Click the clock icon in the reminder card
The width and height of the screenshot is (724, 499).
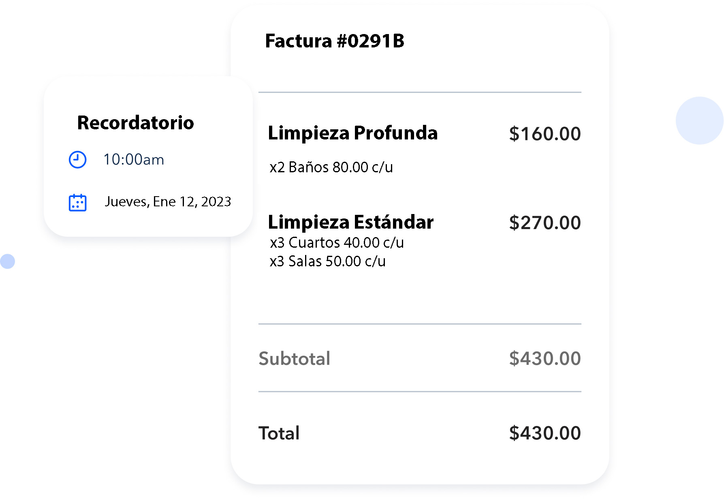pyautogui.click(x=77, y=160)
